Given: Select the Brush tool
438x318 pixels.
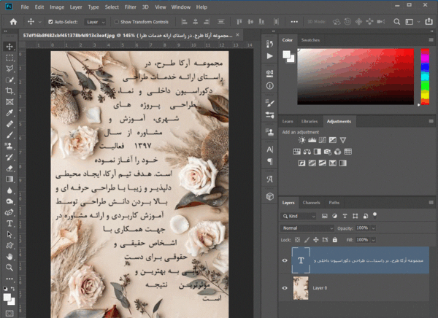Looking at the screenshot, I should tap(9, 135).
